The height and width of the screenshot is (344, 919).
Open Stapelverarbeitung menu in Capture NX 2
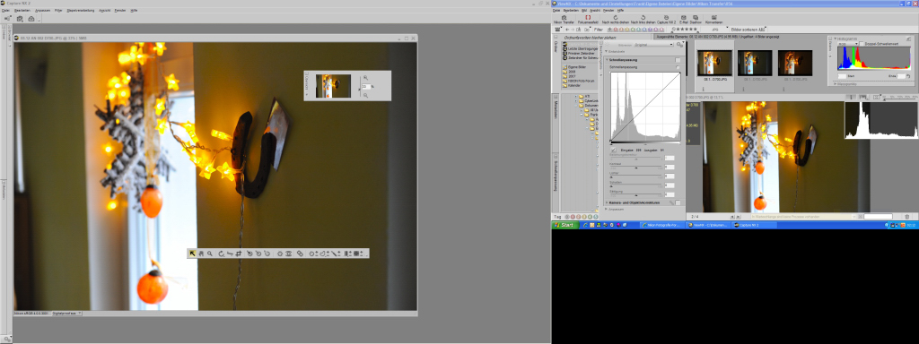point(80,11)
